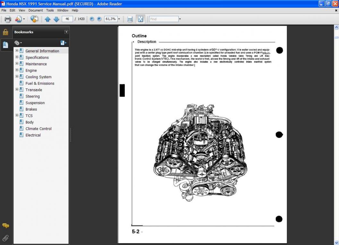Image resolution: width=339 pixels, height=245 pixels.
Task: Open bookmarks options gear menu
Action: pyautogui.click(x=18, y=43)
